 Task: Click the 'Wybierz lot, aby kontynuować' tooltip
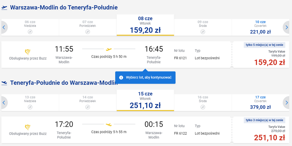[145, 77]
